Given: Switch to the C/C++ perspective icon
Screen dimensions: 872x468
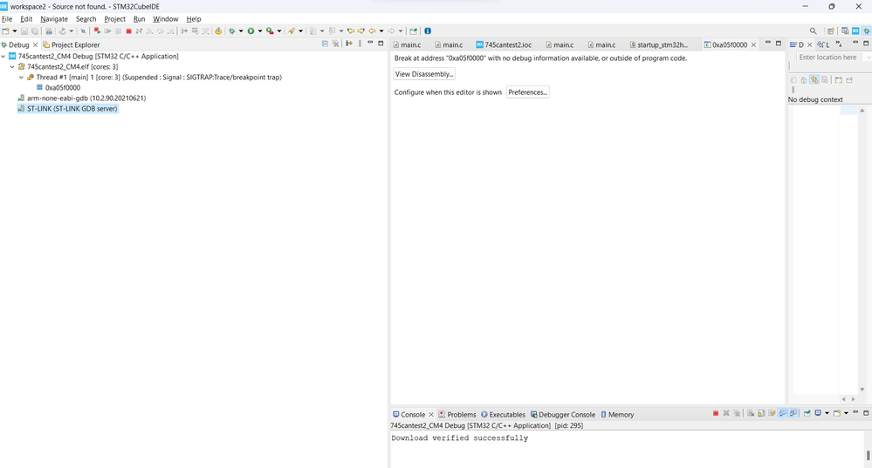Looking at the screenshot, I should 845,31.
